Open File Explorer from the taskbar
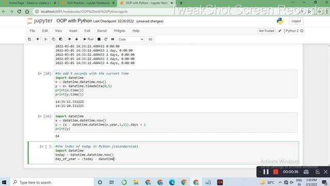 click(136, 182)
